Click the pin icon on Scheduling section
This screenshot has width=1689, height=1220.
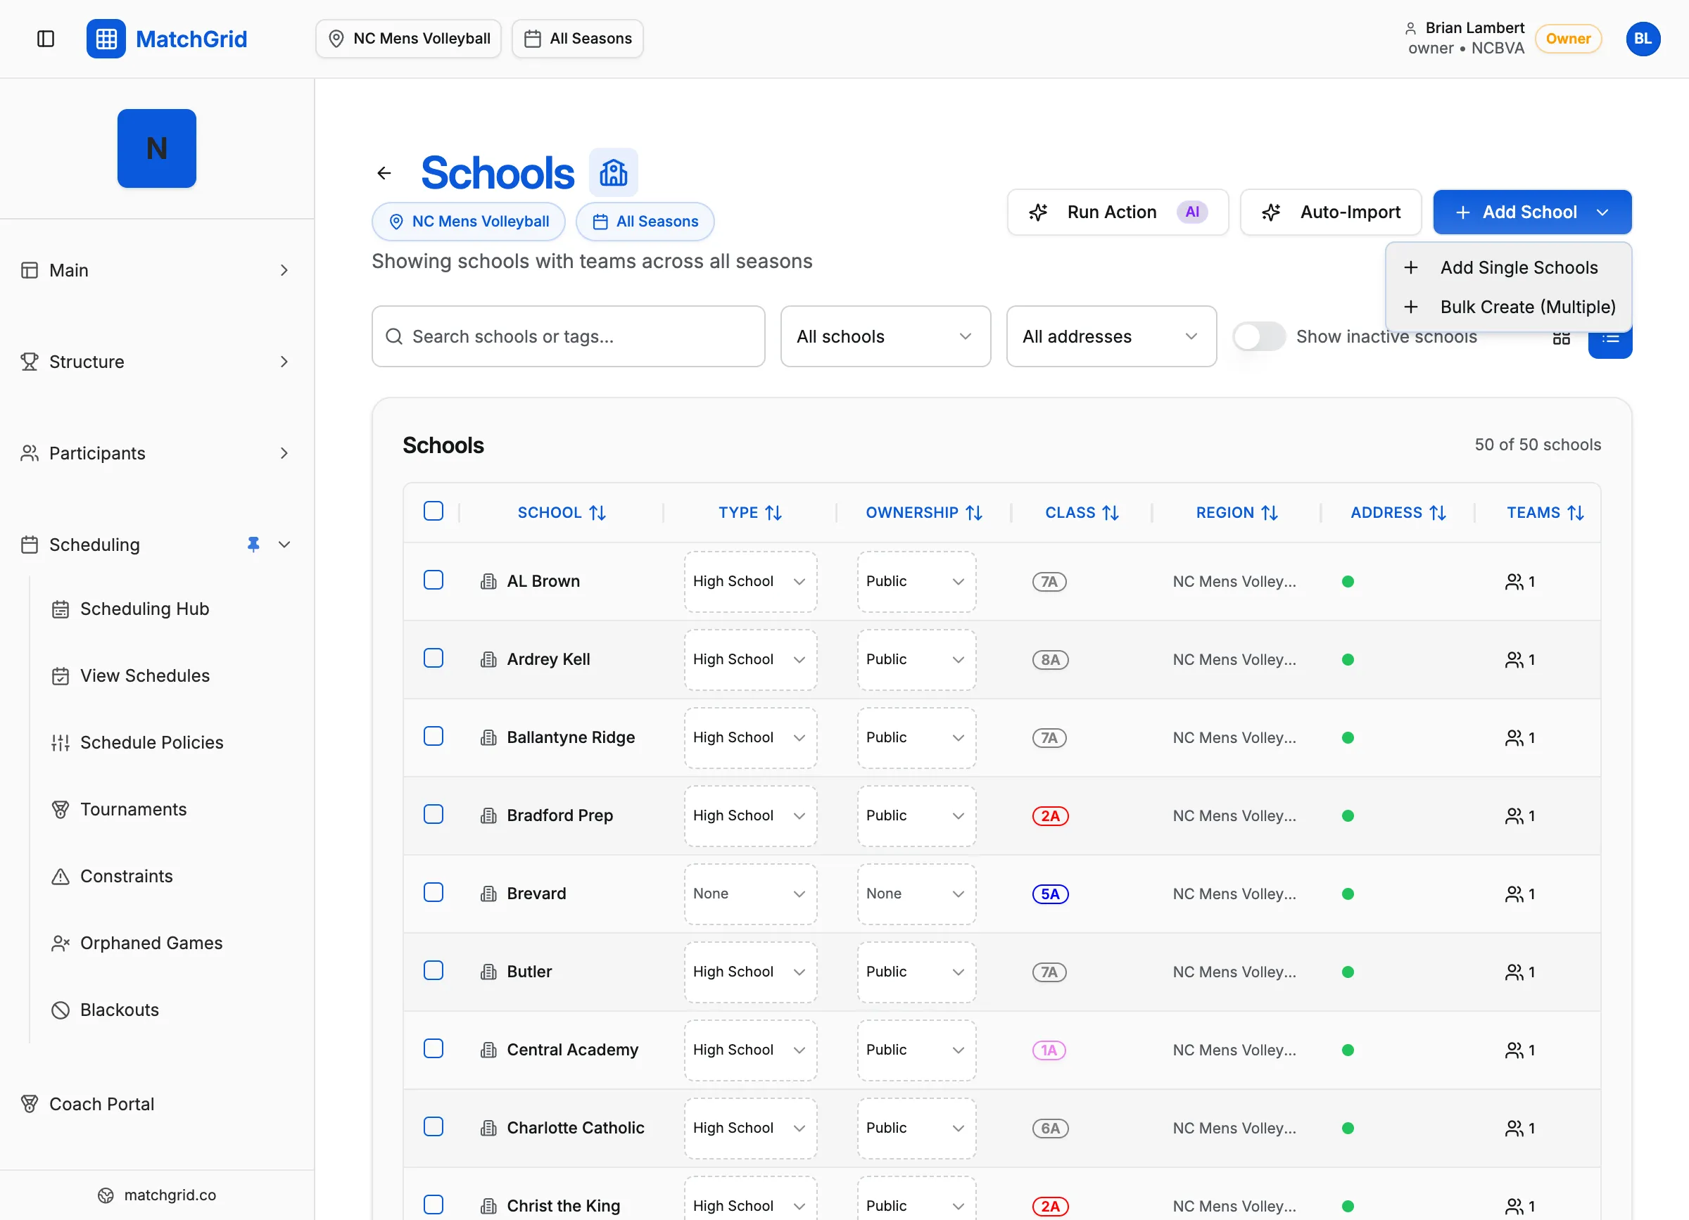click(253, 544)
